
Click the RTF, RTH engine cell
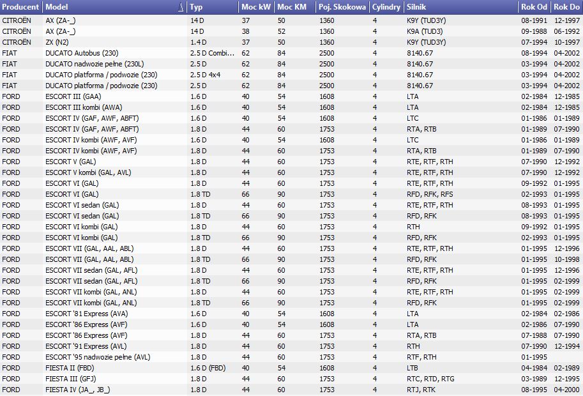[421, 357]
